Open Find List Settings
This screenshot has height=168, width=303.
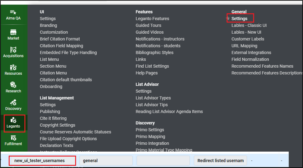click(x=152, y=66)
